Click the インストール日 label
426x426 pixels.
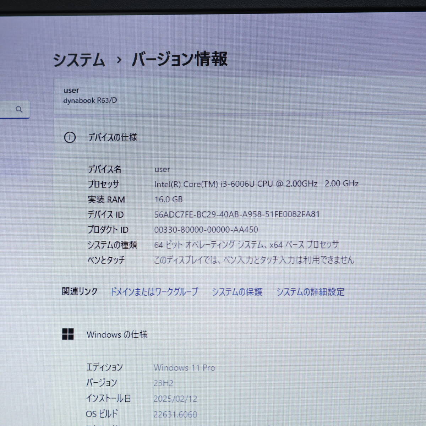(108, 398)
